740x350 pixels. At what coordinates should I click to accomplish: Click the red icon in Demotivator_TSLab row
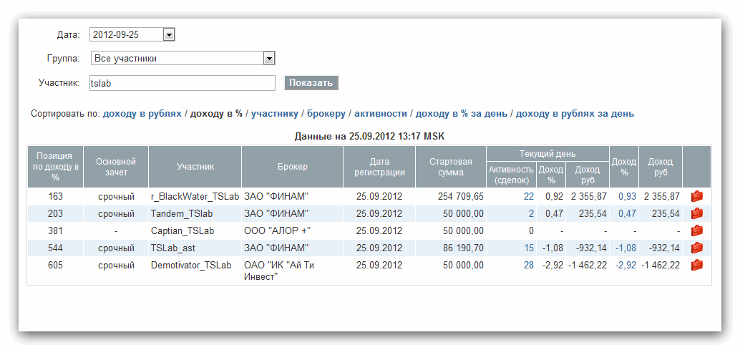click(x=696, y=265)
